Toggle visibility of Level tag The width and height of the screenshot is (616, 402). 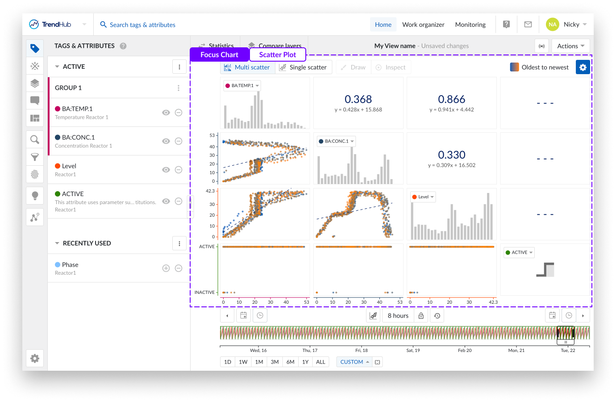pos(166,170)
